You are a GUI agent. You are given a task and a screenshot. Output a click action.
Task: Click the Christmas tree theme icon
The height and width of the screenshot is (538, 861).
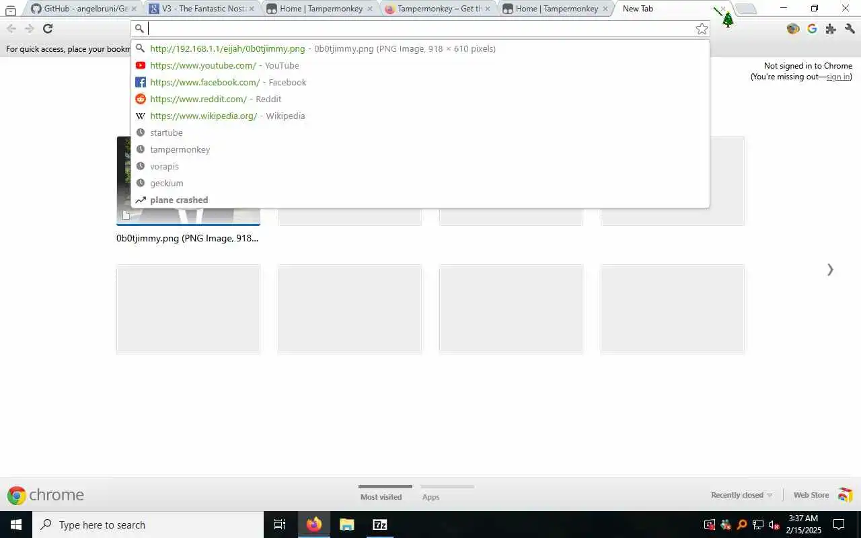[x=728, y=20]
